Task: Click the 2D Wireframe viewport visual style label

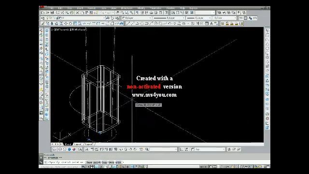Action: point(78,29)
